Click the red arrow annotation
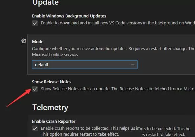This screenshot has width=195, height=137. (19, 98)
